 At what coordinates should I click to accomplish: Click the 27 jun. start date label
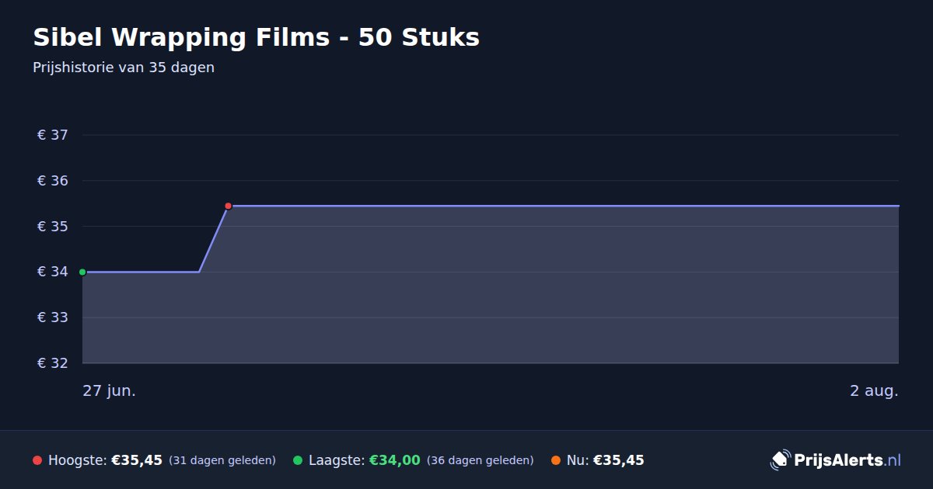[x=110, y=390]
